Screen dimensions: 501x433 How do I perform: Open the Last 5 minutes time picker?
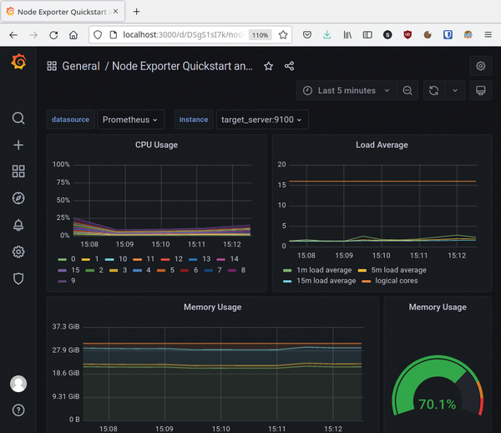point(347,90)
